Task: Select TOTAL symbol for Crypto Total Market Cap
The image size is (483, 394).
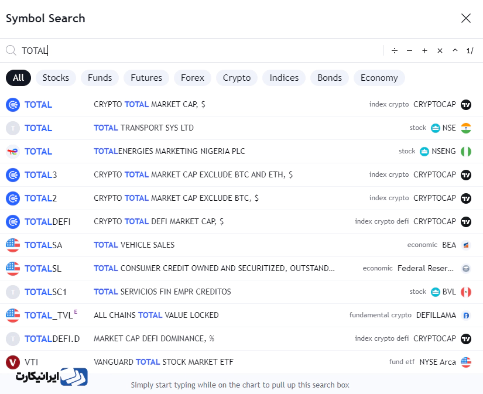Action: [38, 105]
